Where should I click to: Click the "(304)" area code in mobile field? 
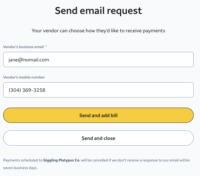pos(14,90)
